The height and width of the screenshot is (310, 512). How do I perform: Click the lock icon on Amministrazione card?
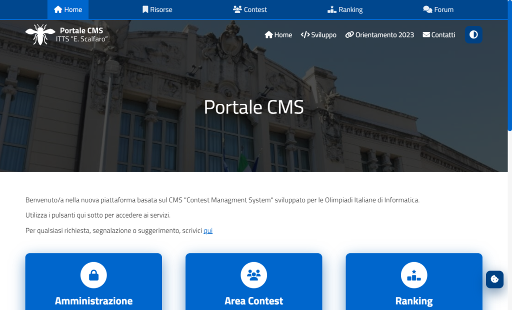(x=93, y=275)
